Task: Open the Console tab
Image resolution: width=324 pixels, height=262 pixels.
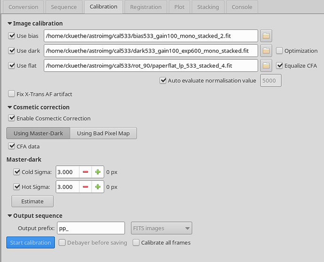Action: (x=242, y=7)
